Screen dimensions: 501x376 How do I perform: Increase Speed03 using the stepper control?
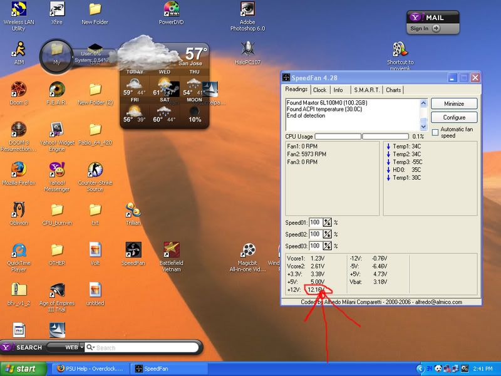coord(327,245)
